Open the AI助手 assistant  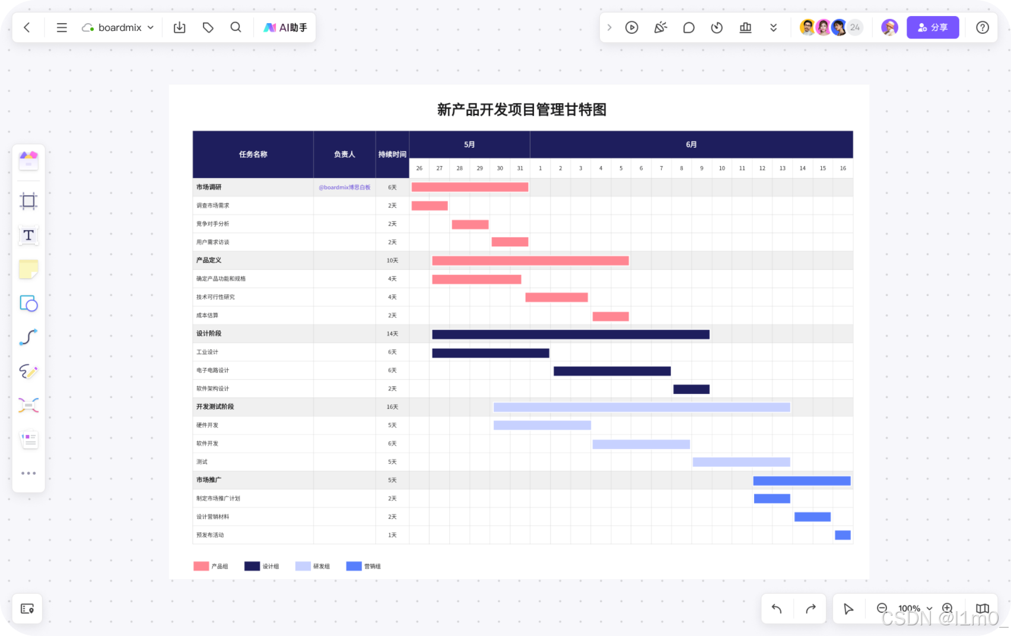point(285,27)
